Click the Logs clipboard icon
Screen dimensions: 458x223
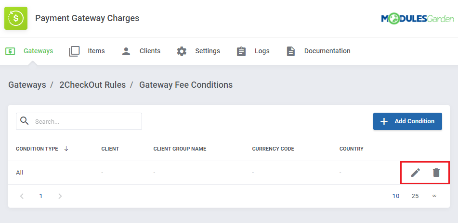(x=241, y=51)
